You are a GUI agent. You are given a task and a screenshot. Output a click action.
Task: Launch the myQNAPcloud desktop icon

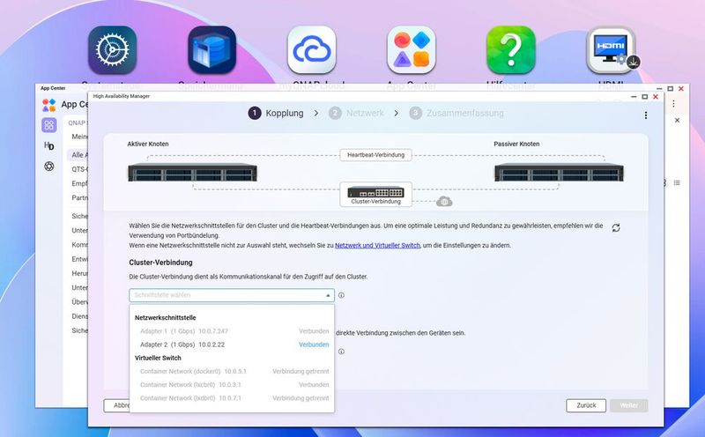[x=312, y=50]
